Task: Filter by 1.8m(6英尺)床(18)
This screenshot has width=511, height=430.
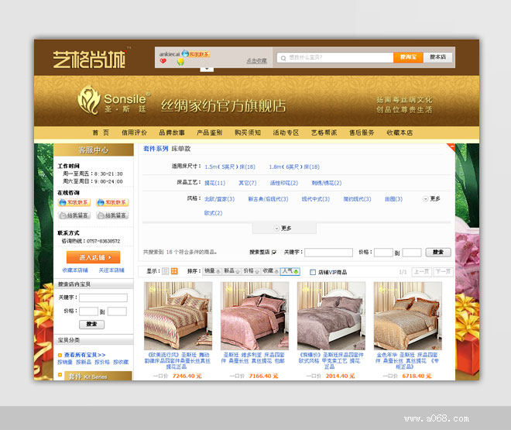Action: click(294, 167)
